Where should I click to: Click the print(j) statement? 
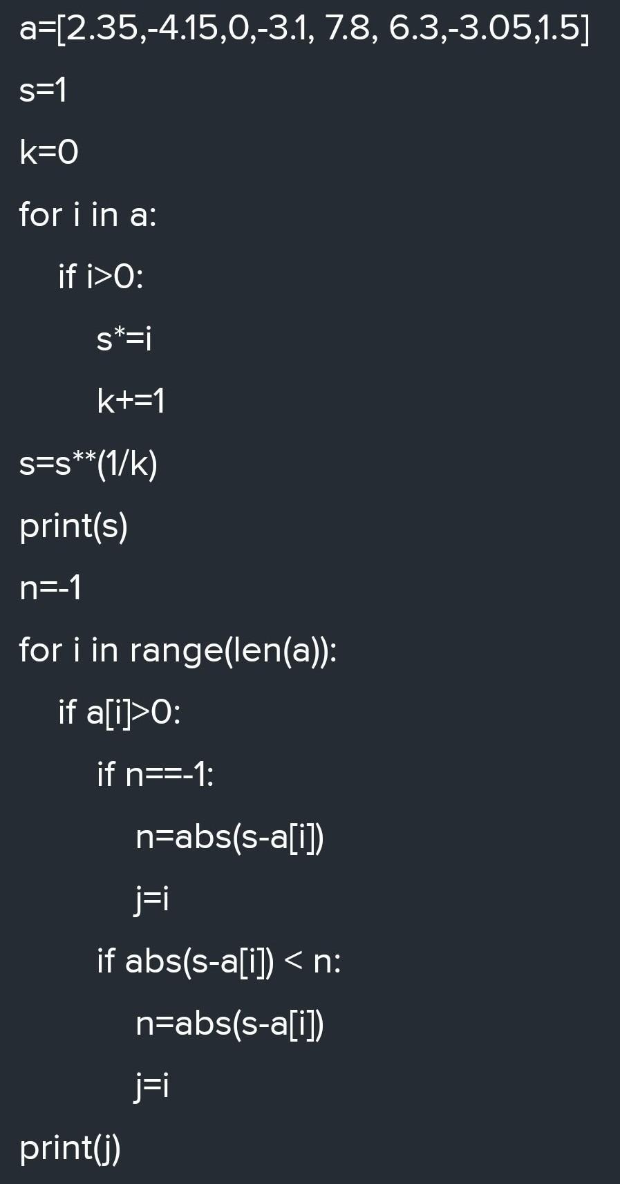click(71, 1149)
